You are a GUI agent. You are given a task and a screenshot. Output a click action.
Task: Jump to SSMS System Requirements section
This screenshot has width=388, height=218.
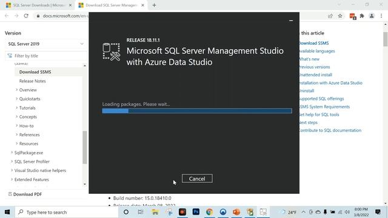[324, 107]
